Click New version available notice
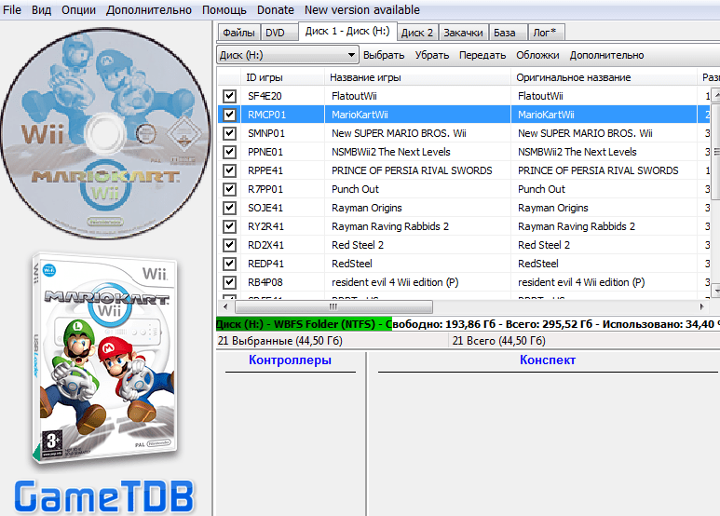The image size is (720, 516). pos(361,9)
